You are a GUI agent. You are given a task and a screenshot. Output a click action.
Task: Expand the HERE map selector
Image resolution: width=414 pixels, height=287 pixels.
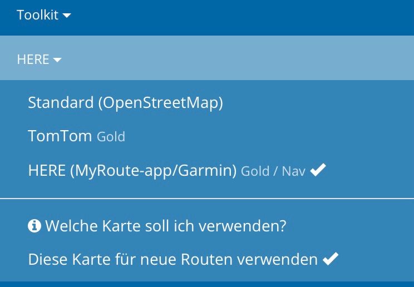pyautogui.click(x=39, y=59)
